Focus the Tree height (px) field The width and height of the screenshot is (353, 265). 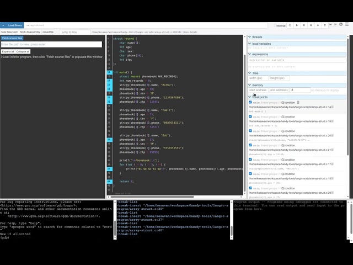[x=279, y=78]
